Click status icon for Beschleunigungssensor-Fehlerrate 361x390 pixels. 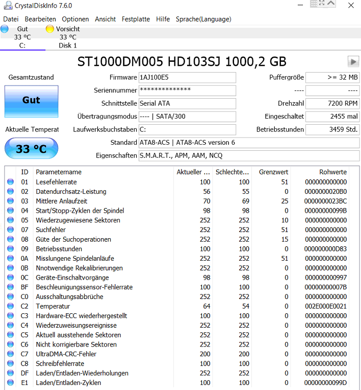point(10,287)
